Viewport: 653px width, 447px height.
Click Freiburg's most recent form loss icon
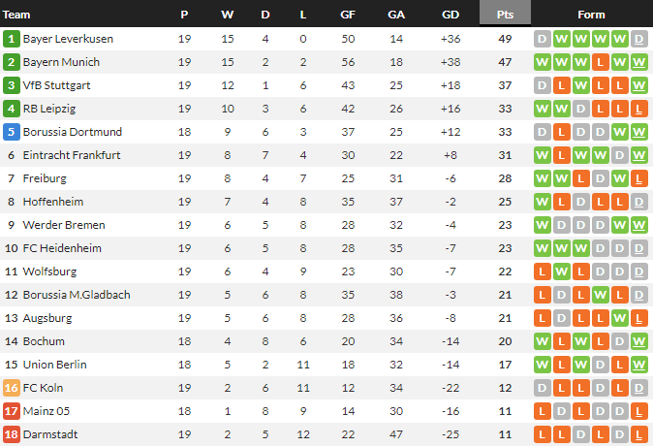[x=638, y=178]
